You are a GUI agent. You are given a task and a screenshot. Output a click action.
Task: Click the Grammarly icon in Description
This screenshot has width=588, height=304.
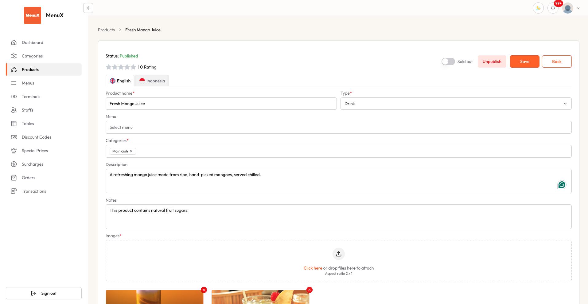pyautogui.click(x=562, y=185)
